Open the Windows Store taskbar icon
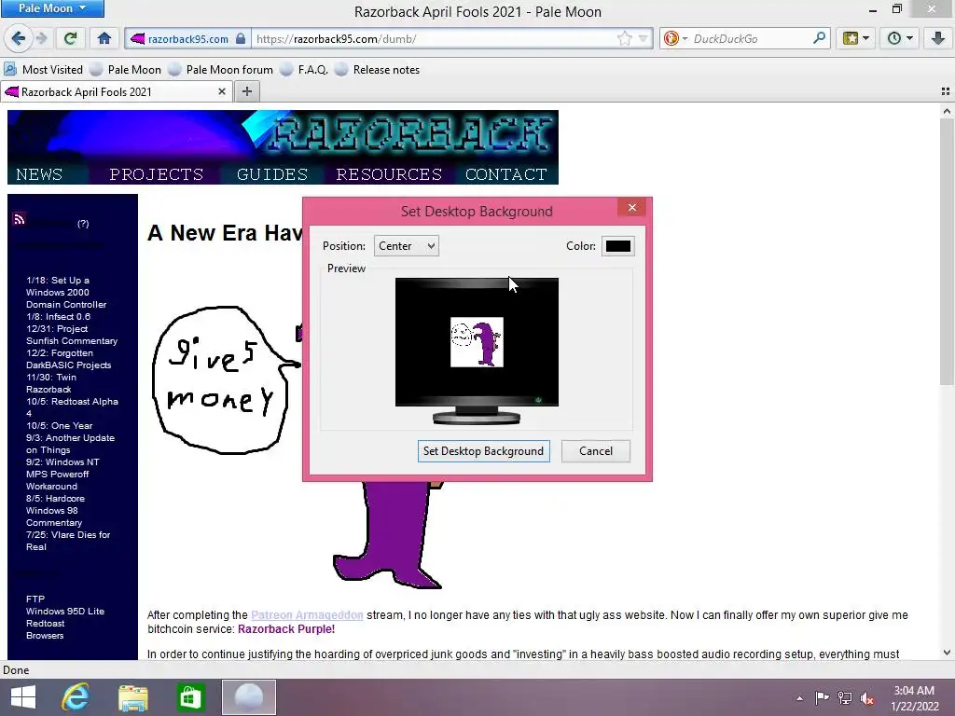This screenshot has width=955, height=716. (190, 697)
